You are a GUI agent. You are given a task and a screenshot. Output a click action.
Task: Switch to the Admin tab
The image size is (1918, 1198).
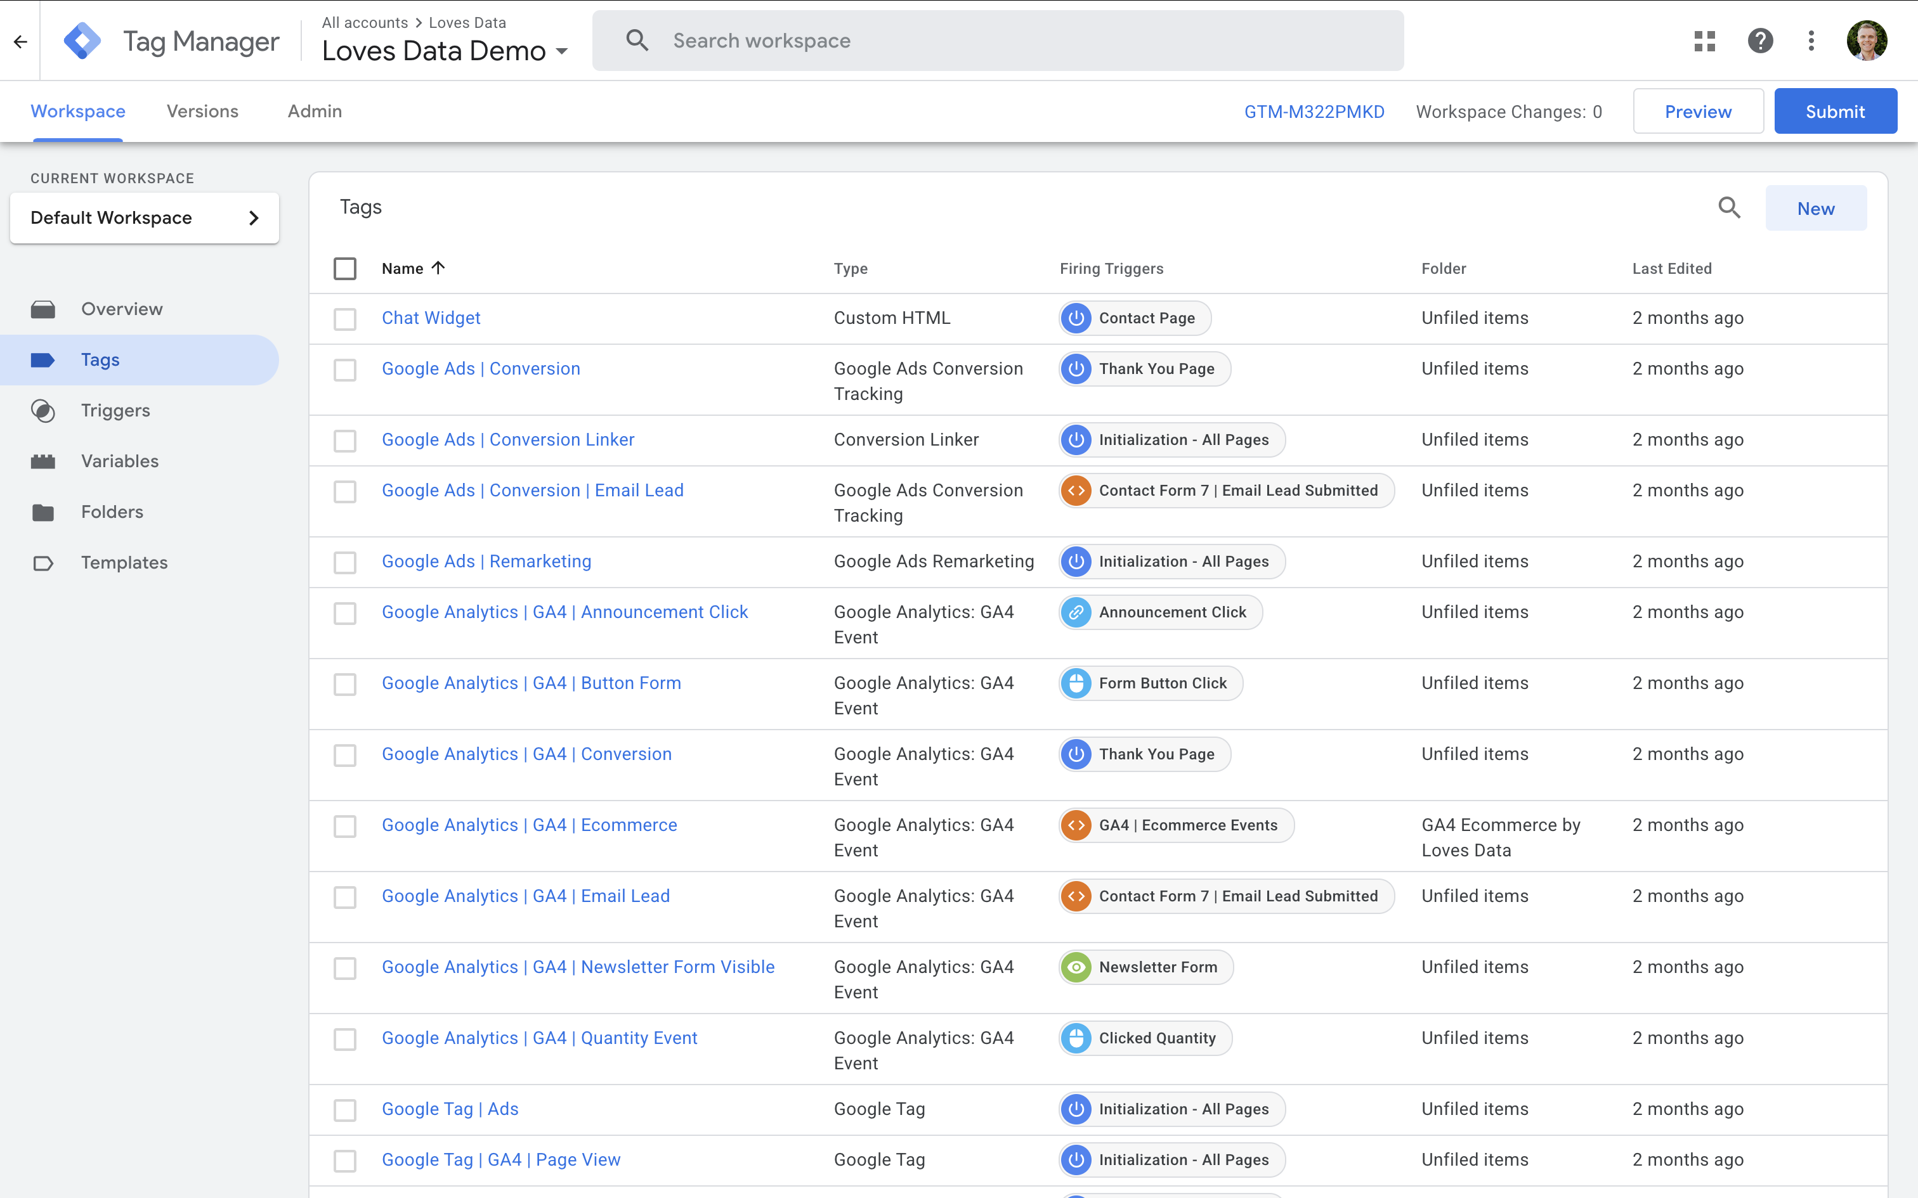click(315, 111)
